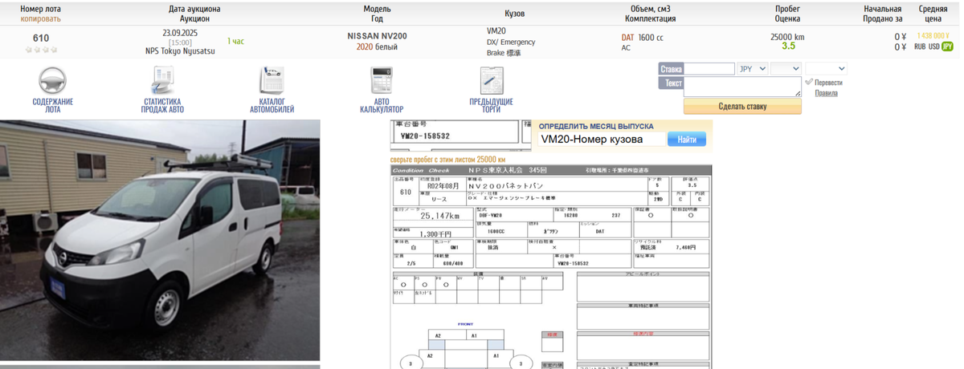Click the СТАТИСТИКА ПРОДАЖ АВТО label

point(162,105)
